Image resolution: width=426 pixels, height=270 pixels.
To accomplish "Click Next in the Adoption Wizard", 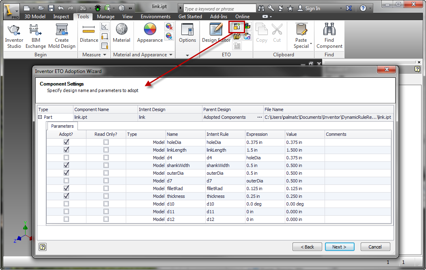I will click(x=340, y=247).
